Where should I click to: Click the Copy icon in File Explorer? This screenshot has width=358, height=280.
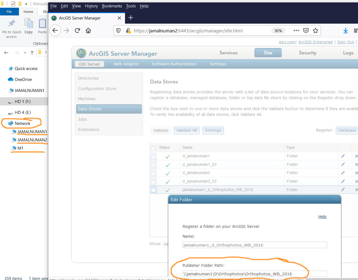29,23
